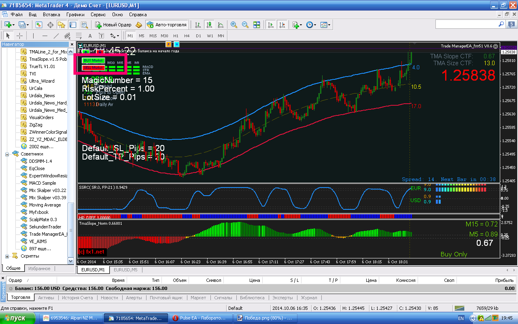The width and height of the screenshot is (518, 324).
Task: Click the tile windows icon
Action: pos(257,25)
